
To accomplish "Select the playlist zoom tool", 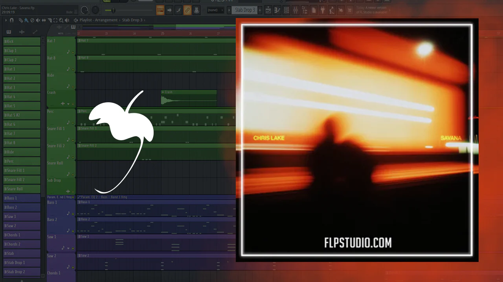I will pos(61,20).
